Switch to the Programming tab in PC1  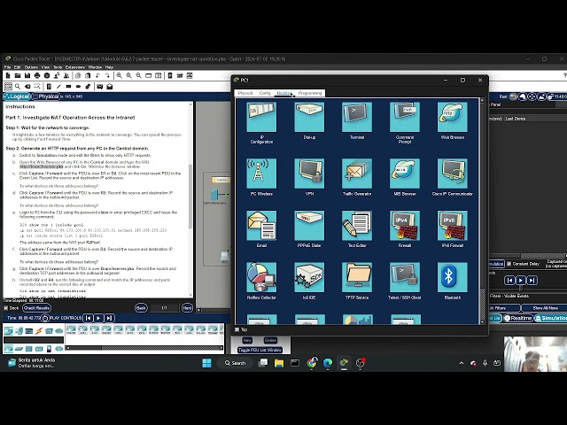tap(310, 93)
